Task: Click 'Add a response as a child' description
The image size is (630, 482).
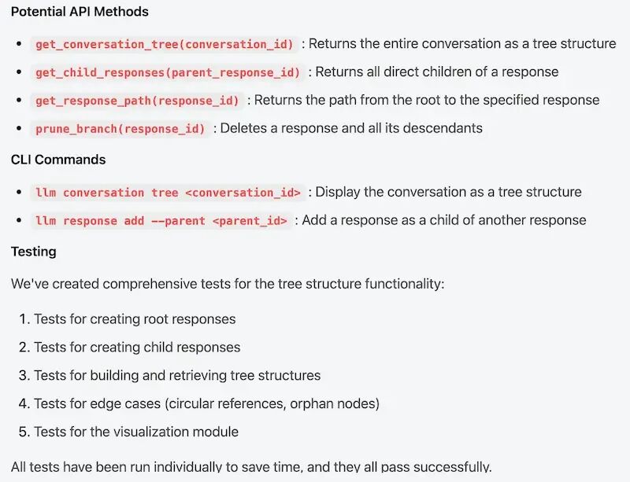Action: coord(444,220)
